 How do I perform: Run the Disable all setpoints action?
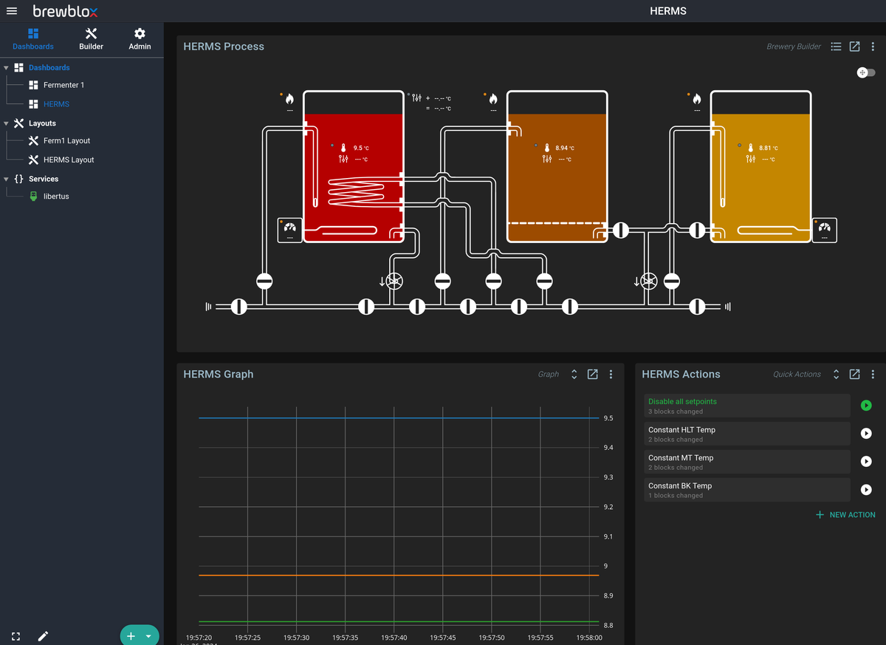point(866,406)
